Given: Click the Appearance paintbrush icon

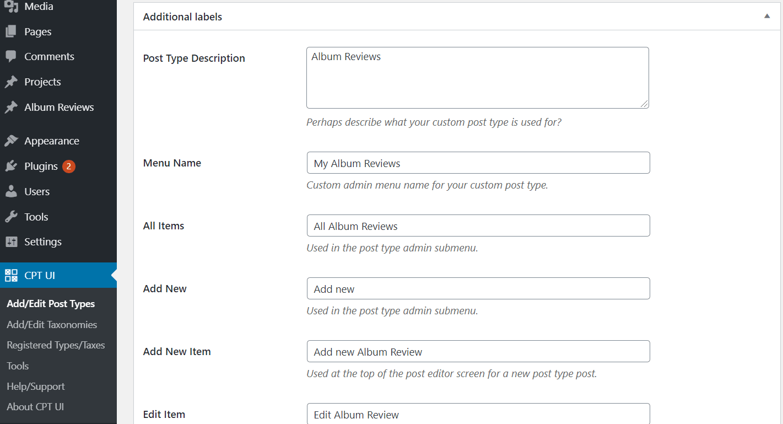Looking at the screenshot, I should coord(11,140).
